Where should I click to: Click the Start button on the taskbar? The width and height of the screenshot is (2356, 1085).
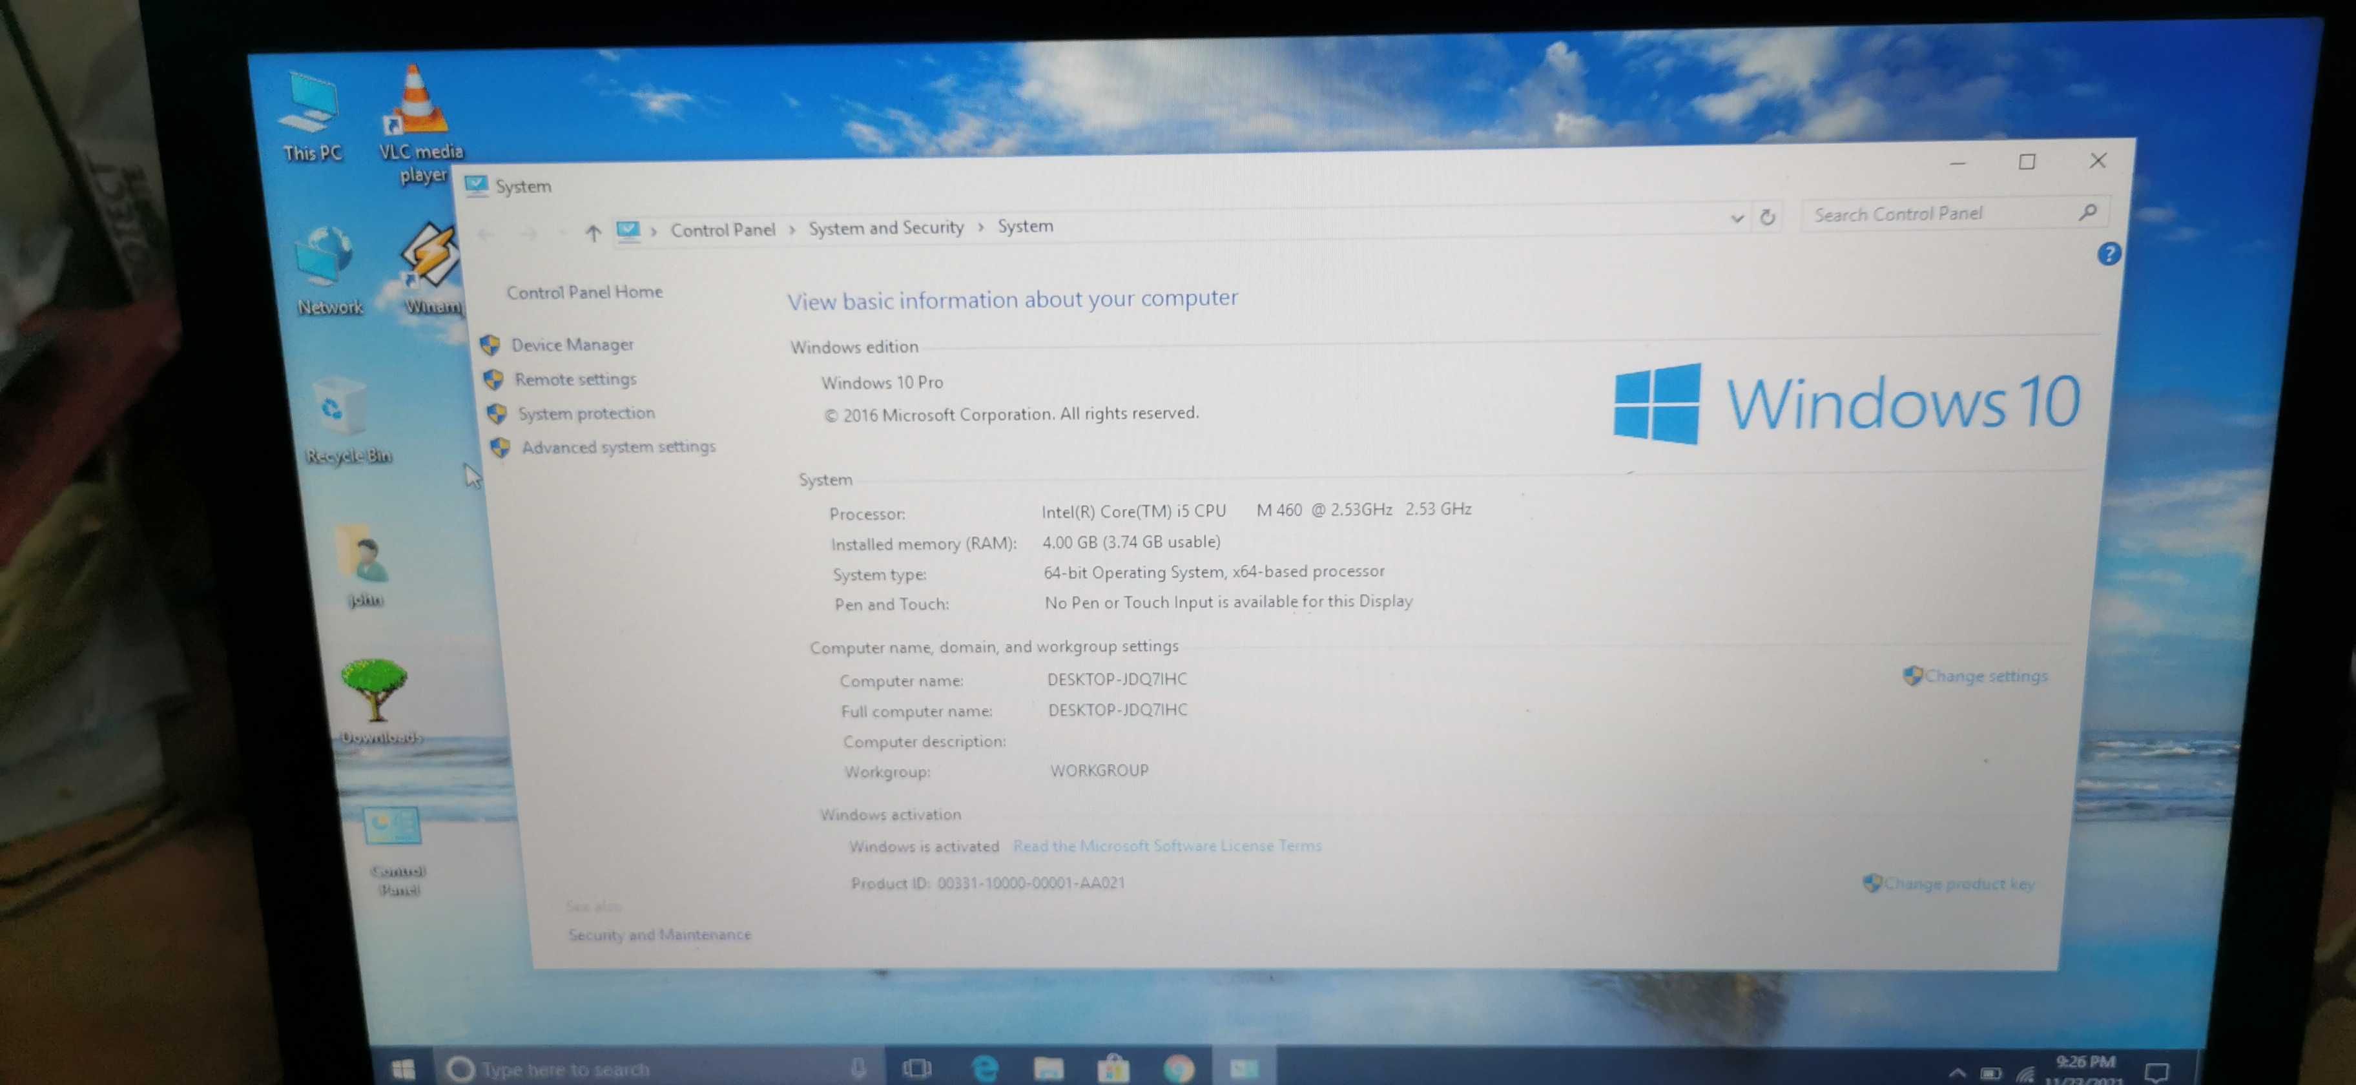click(404, 1069)
